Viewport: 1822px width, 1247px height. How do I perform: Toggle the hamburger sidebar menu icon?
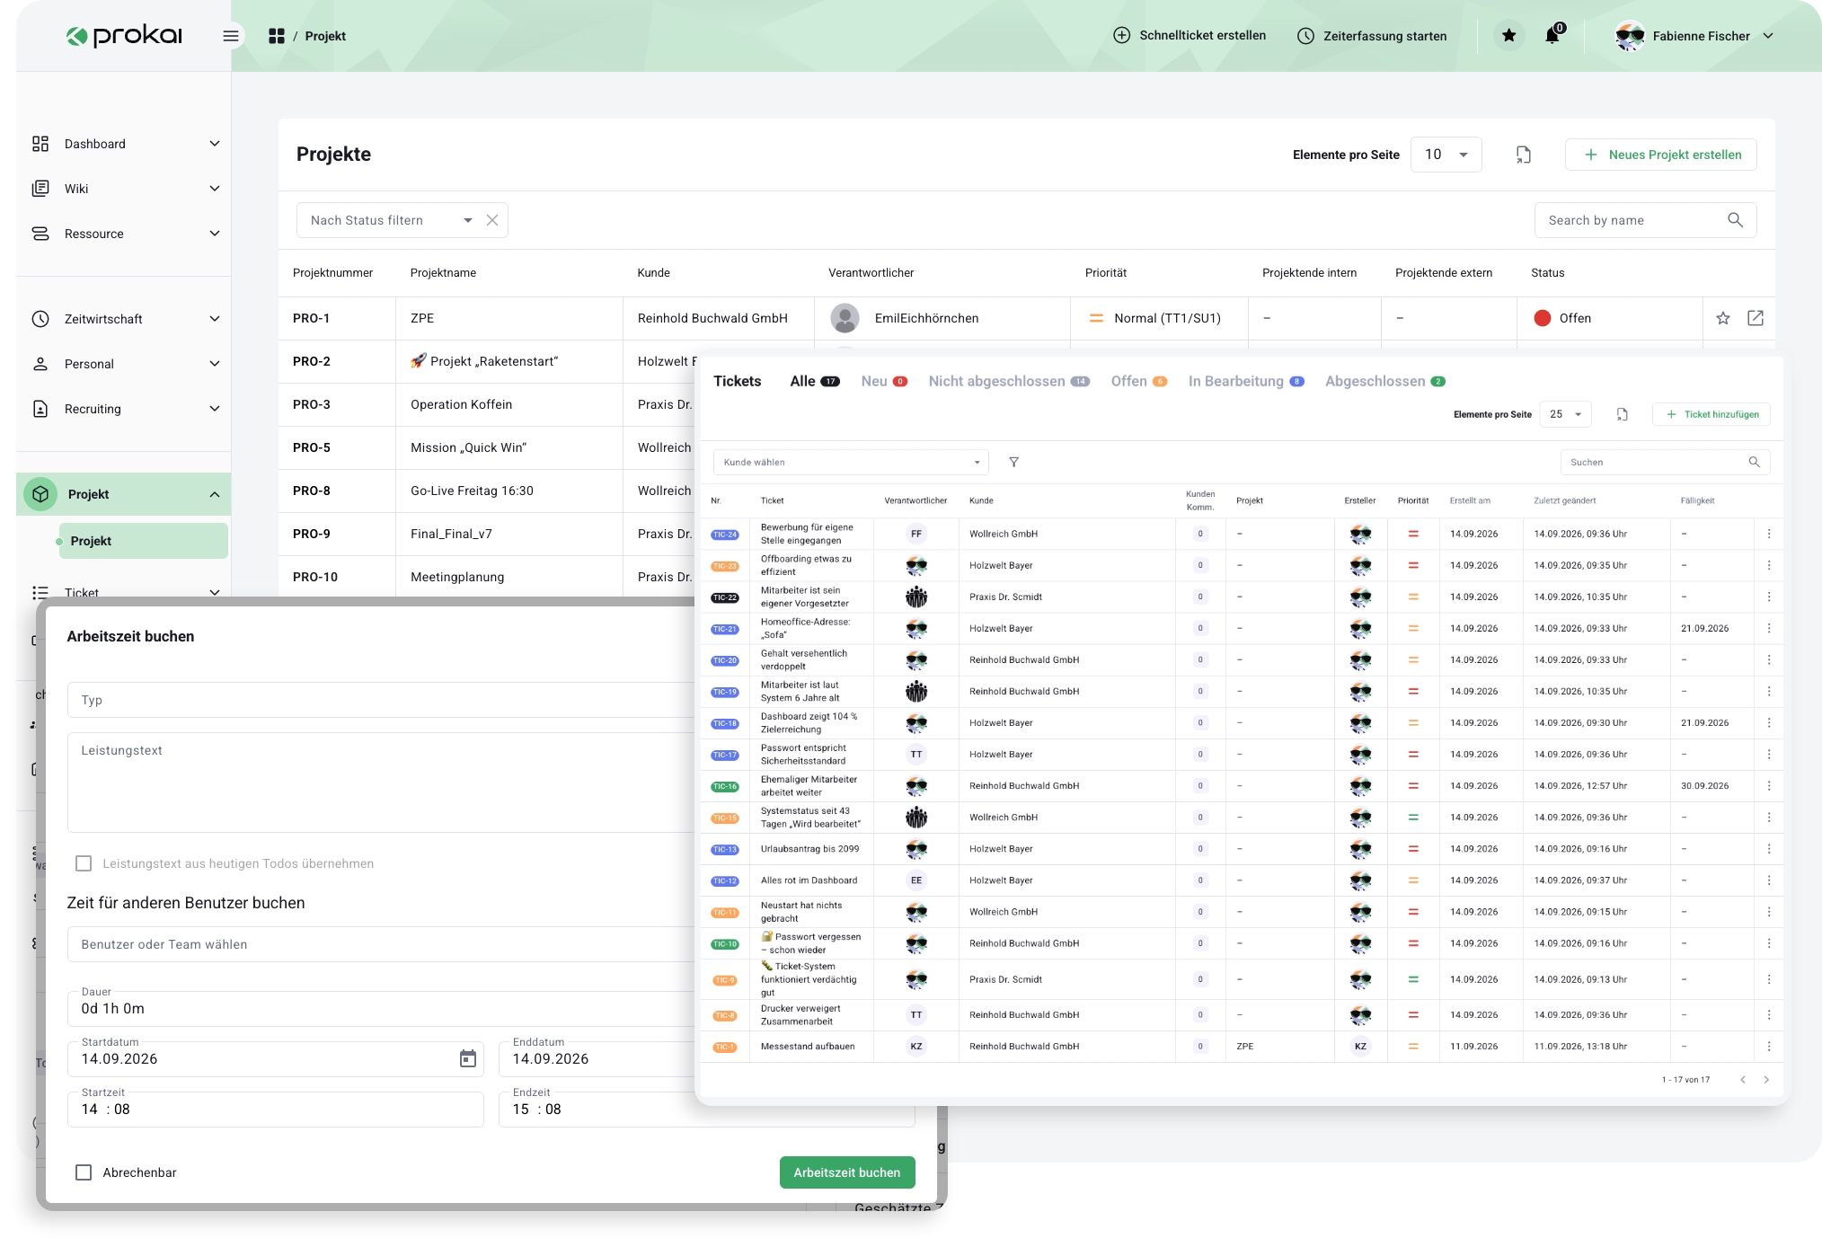(x=231, y=36)
